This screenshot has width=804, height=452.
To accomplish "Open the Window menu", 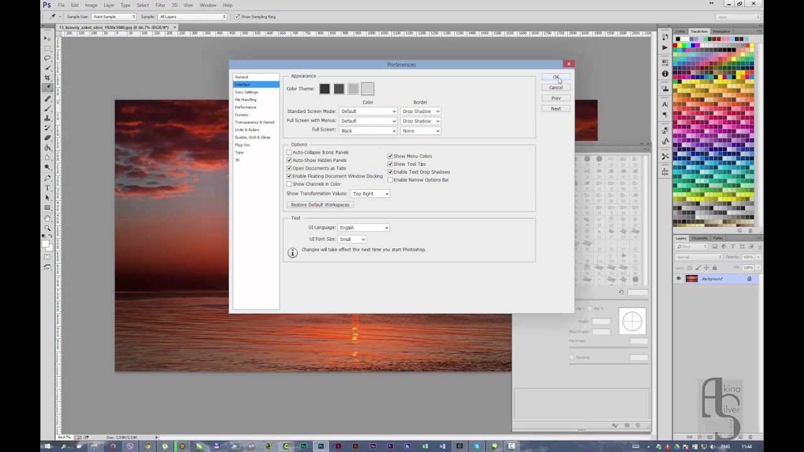I will point(208,5).
